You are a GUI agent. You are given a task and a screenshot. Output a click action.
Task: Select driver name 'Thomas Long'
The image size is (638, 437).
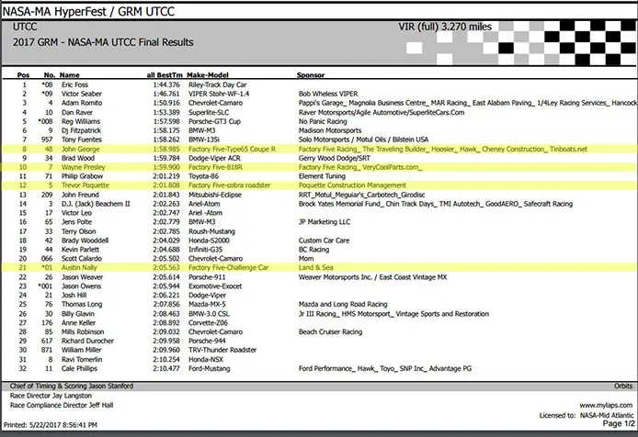tap(82, 305)
